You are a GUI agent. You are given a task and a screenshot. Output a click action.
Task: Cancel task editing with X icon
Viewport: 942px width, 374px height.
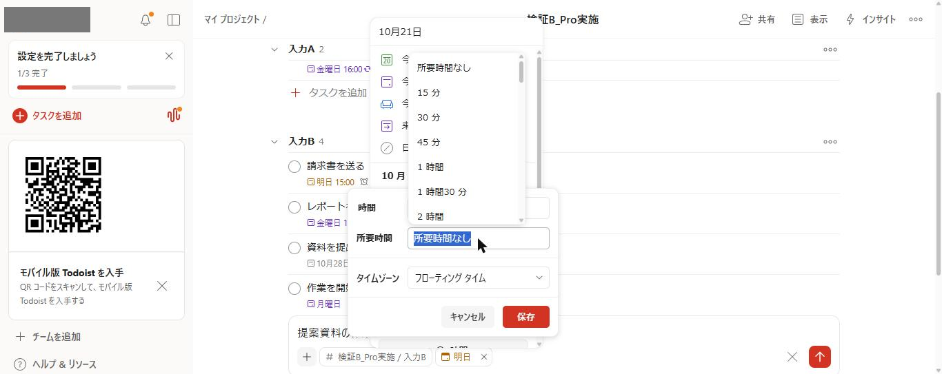tap(792, 357)
